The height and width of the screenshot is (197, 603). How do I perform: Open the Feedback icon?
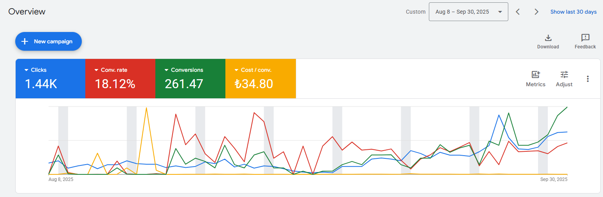pyautogui.click(x=585, y=38)
